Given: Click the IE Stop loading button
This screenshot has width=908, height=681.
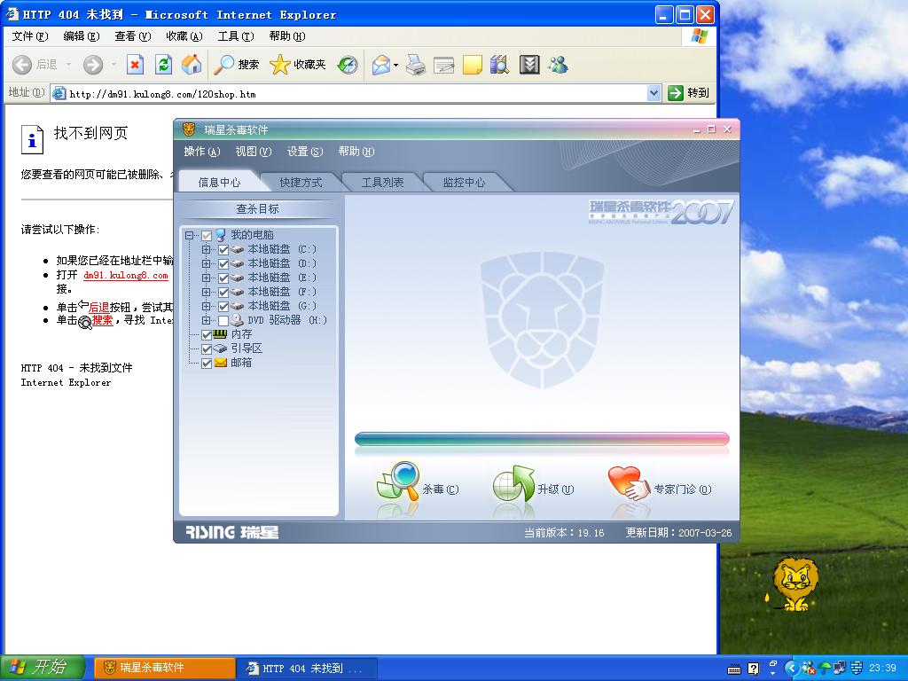Looking at the screenshot, I should (135, 64).
